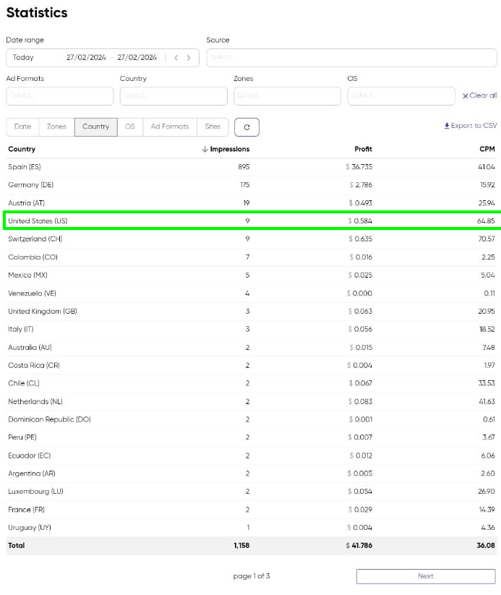Open the Source filter dropdown
The image size is (501, 595).
click(351, 58)
